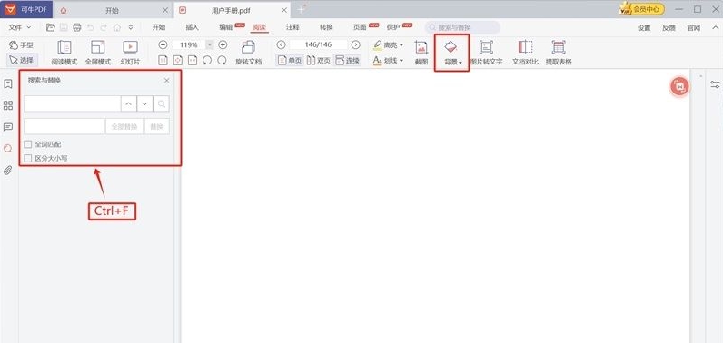Click the Screenshot (截图) tool
This screenshot has width=723, height=343.
421,53
